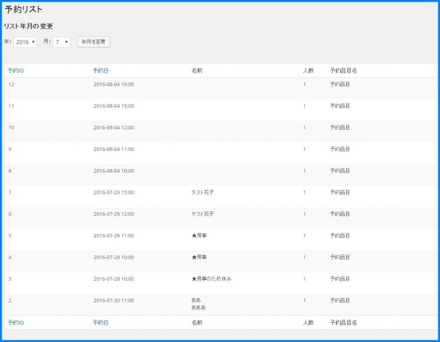The width and height of the screenshot is (440, 342).
Task: Click the ★用事のため休み name entry
Action: coord(211,279)
